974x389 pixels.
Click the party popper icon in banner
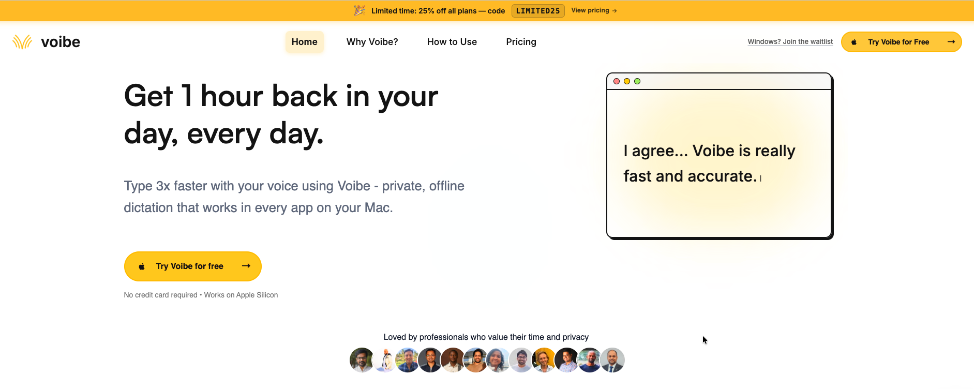(359, 10)
